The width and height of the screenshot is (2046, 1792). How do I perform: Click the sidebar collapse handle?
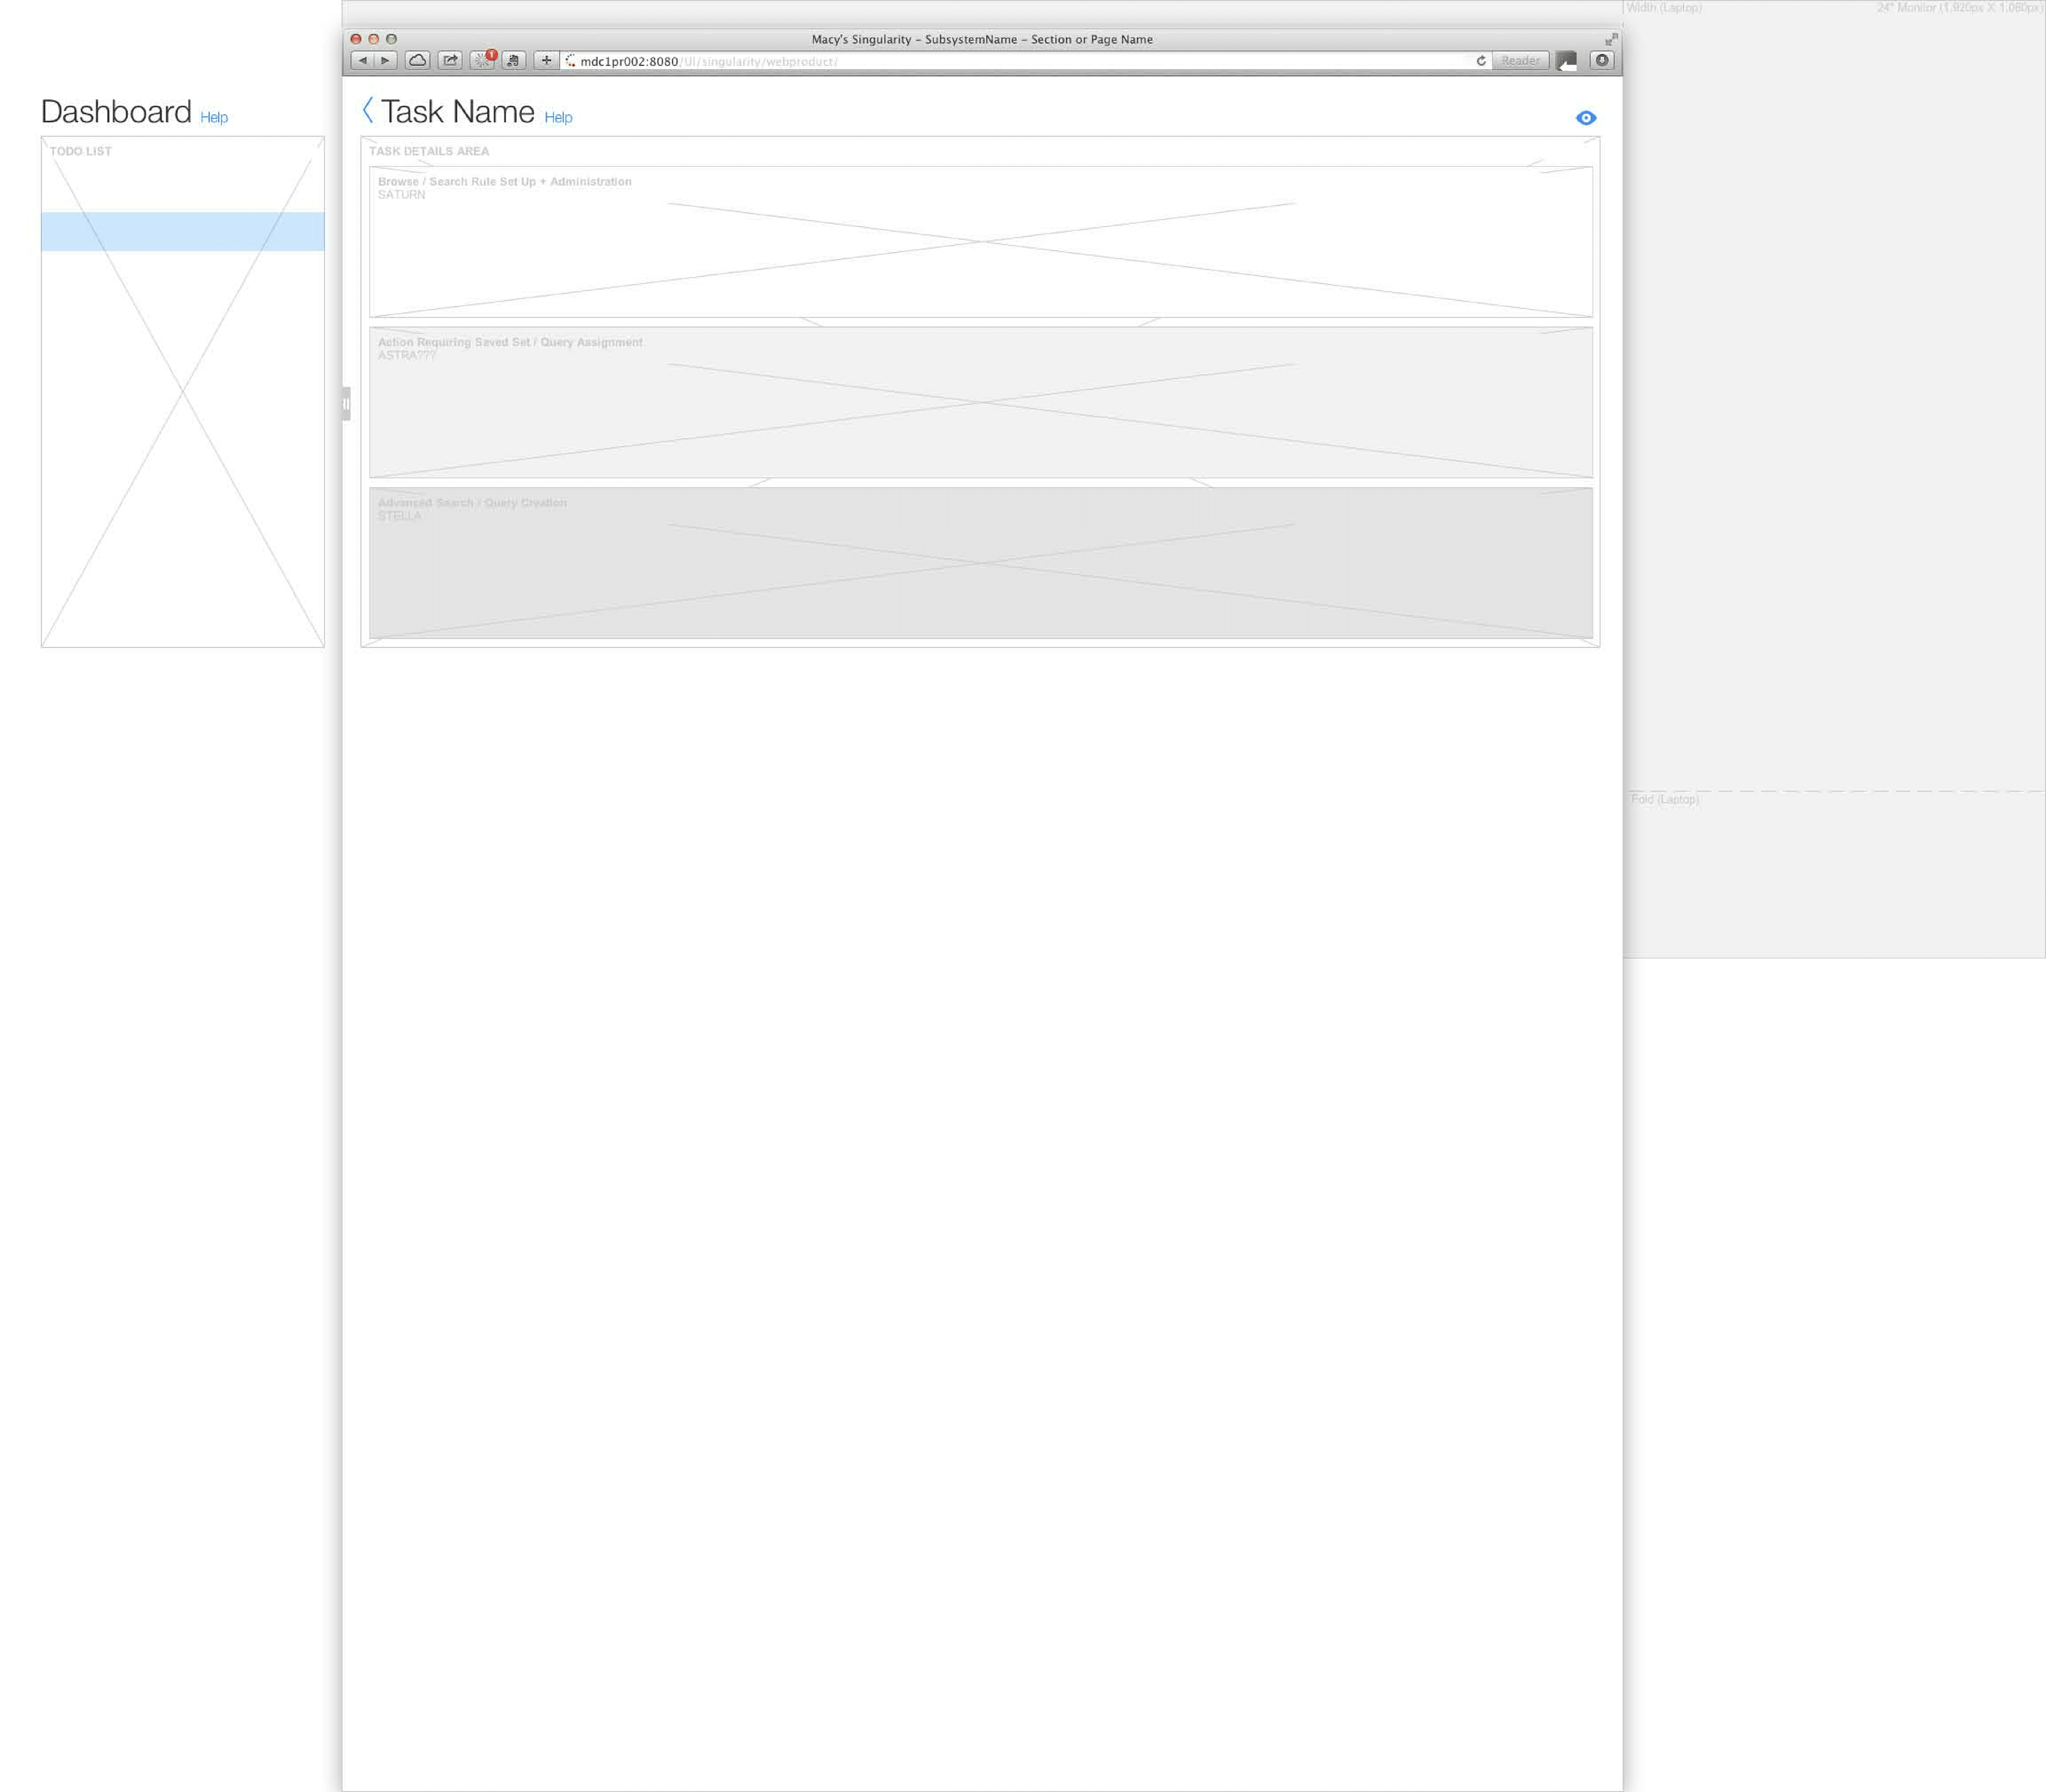346,404
